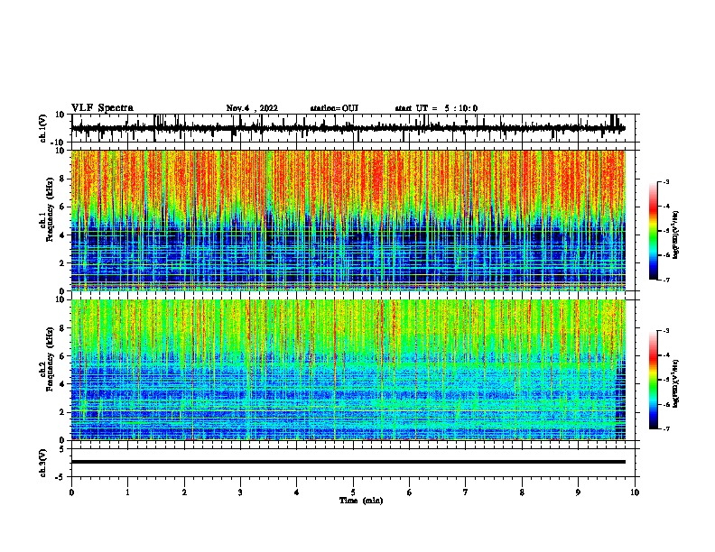
Task: Click the time axis tick label "10"
Action: (x=635, y=492)
